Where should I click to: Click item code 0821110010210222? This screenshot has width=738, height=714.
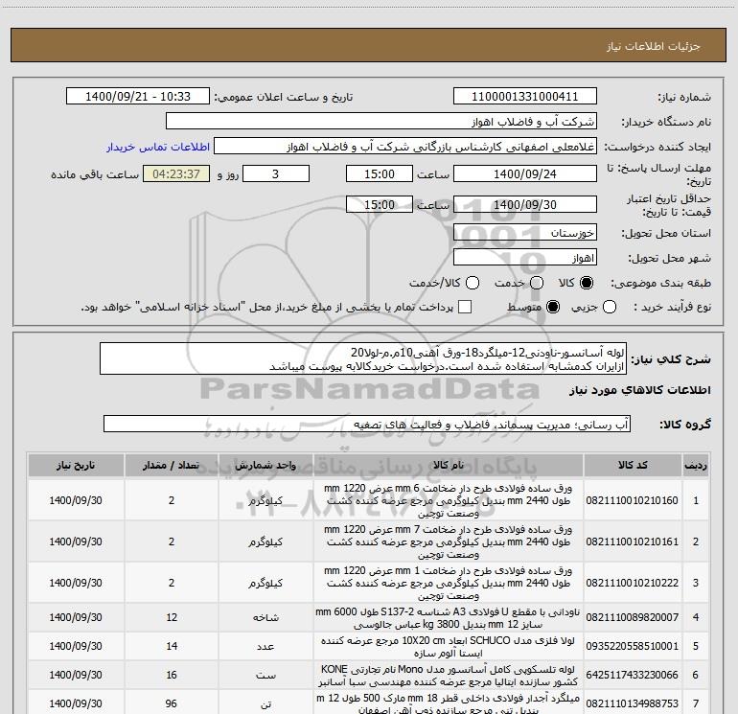pos(633,583)
